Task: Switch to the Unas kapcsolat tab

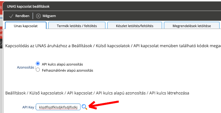Action: [x=26, y=26]
